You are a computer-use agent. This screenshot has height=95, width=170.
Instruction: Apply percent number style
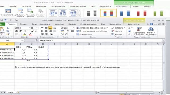68,31
